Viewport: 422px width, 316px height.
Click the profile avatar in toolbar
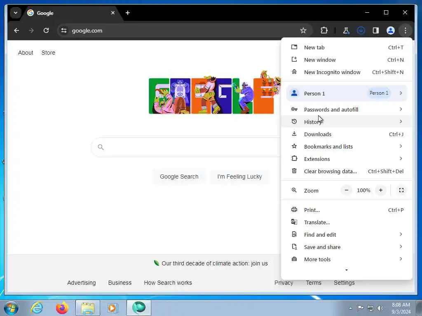pos(391,30)
